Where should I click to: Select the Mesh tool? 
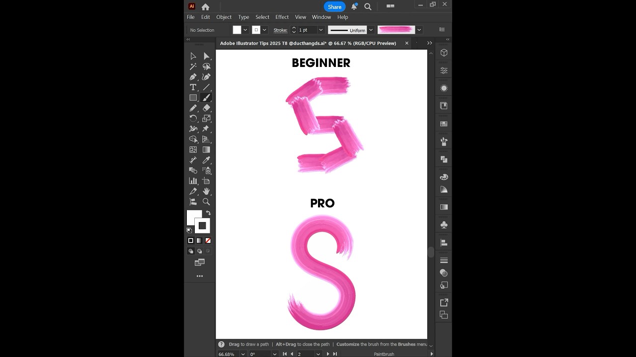coord(193,150)
